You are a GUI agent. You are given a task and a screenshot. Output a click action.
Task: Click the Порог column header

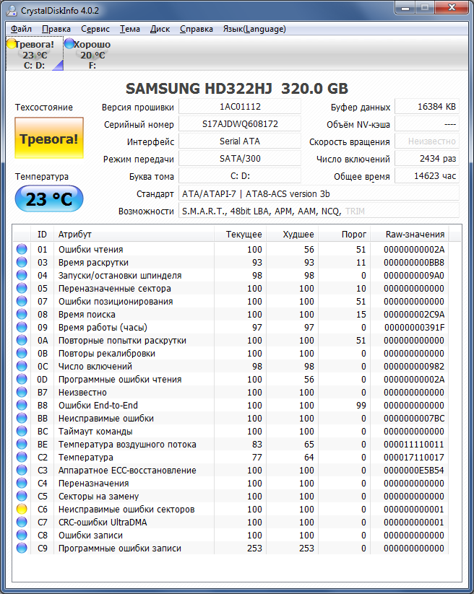tap(345, 235)
